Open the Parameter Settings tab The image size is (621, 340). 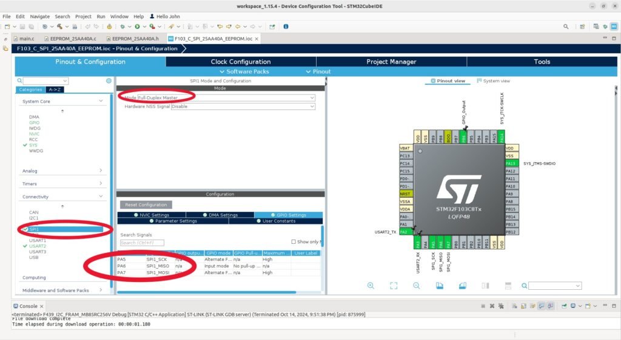(173, 221)
